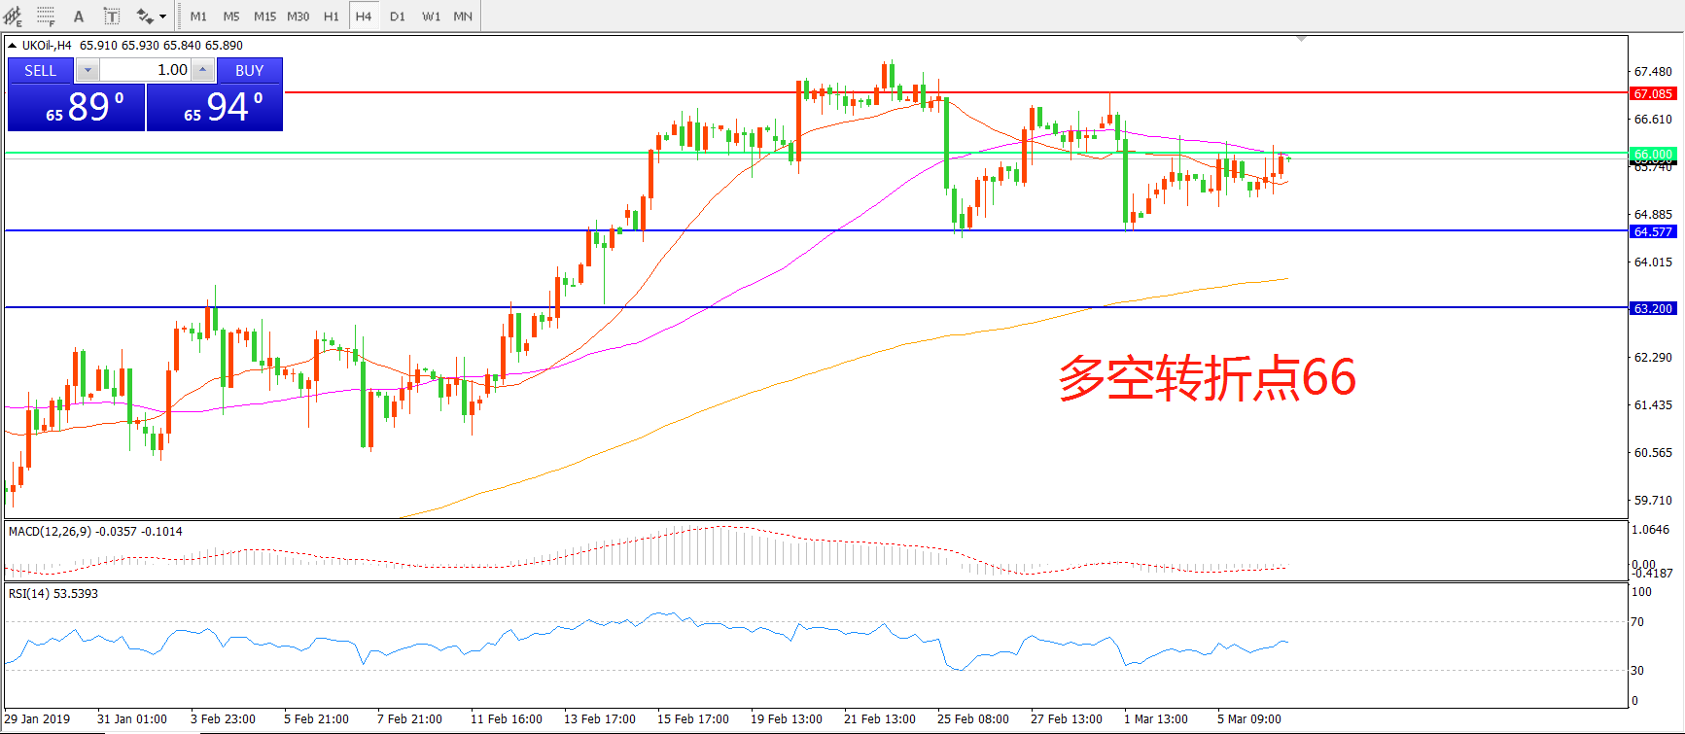This screenshot has width=1685, height=734.
Task: Click the lot volume input field
Action: click(x=146, y=70)
